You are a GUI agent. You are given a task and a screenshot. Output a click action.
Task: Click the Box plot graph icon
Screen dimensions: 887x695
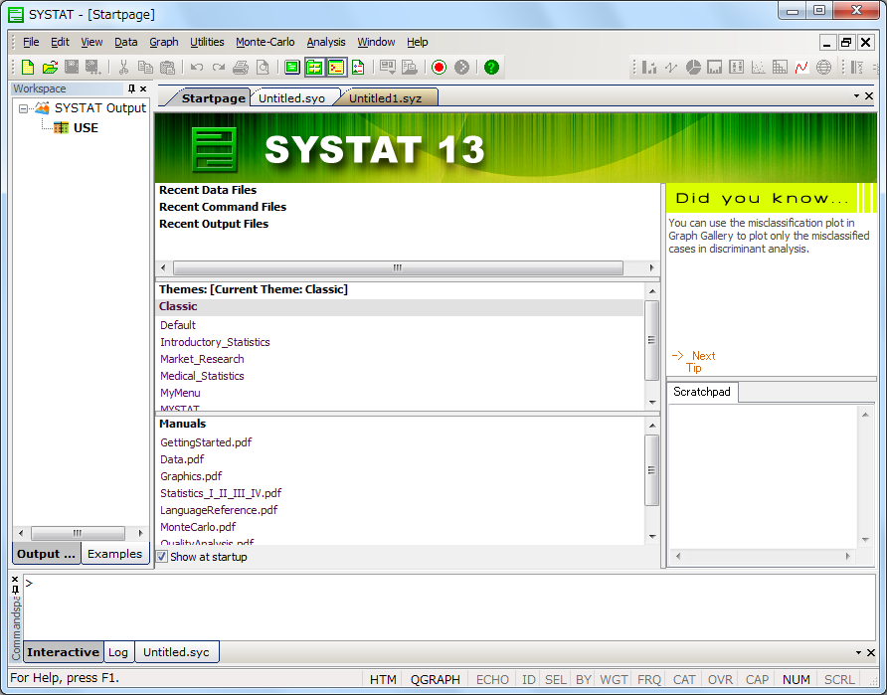point(737,68)
